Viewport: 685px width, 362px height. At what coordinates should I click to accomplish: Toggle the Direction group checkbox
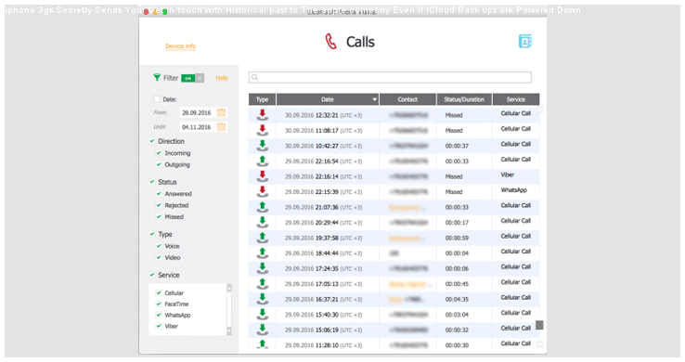pyautogui.click(x=152, y=140)
